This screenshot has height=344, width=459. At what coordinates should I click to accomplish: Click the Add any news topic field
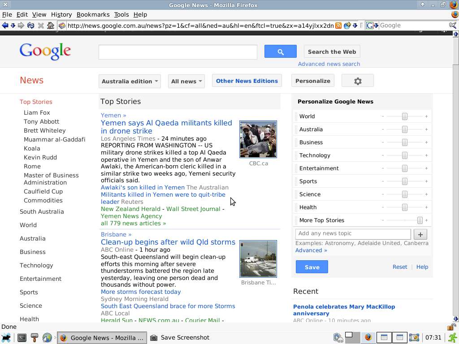pyautogui.click(x=353, y=234)
